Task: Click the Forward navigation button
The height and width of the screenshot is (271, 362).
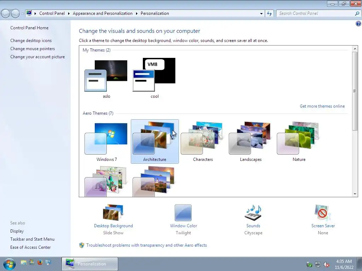Action: 15,13
